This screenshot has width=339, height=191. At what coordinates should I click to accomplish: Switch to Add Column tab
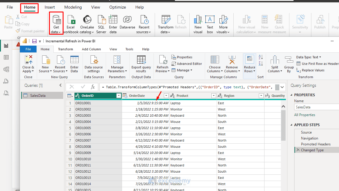click(x=91, y=49)
